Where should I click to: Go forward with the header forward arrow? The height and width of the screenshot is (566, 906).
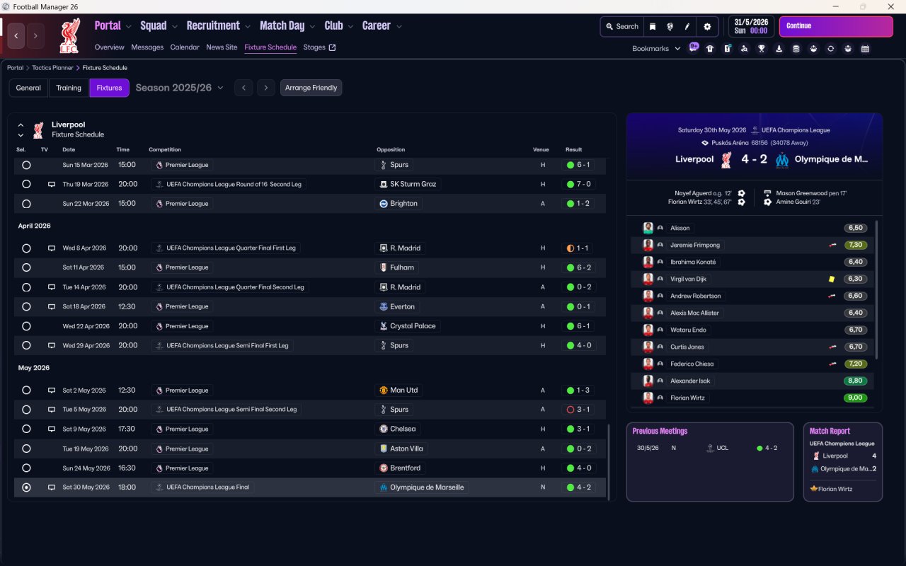tap(35, 36)
